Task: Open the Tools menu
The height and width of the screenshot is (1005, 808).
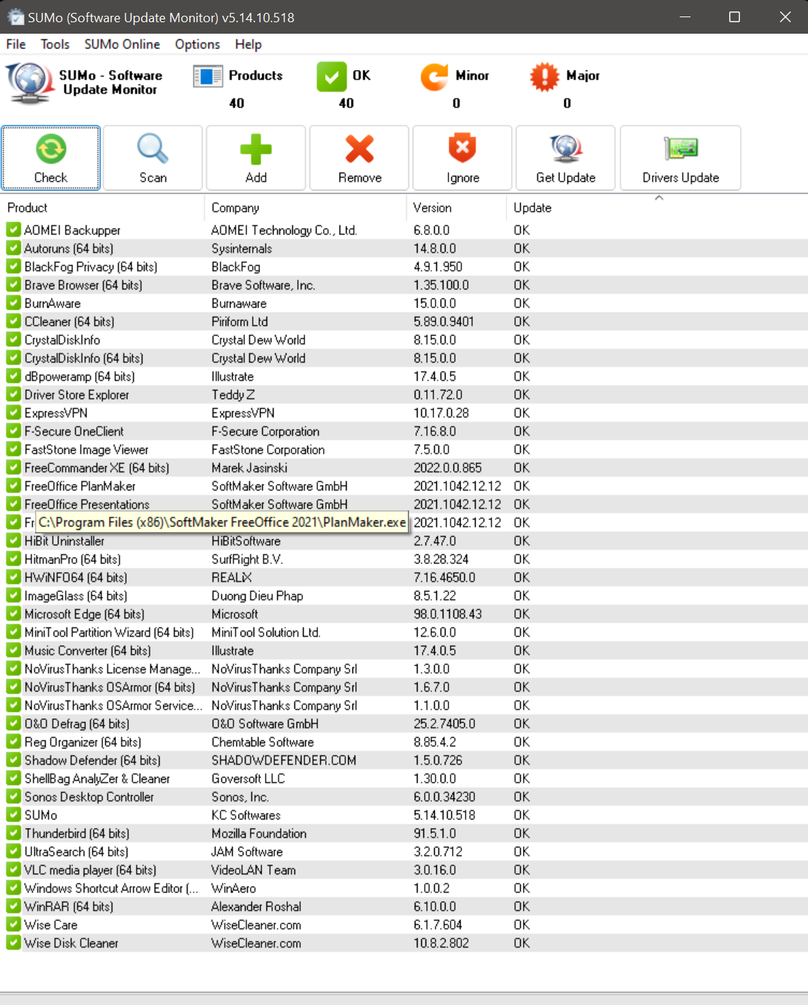Action: tap(55, 44)
